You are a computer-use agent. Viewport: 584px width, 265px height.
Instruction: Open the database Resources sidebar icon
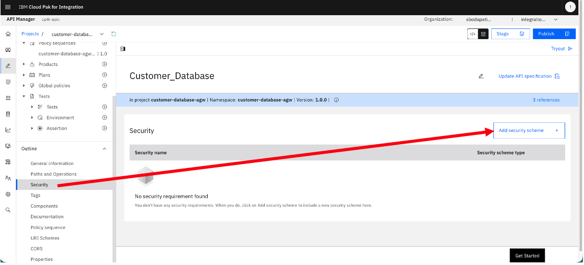pyautogui.click(x=8, y=114)
